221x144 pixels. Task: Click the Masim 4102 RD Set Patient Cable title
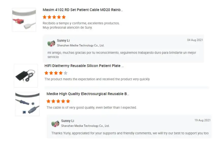pyautogui.click(x=83, y=10)
